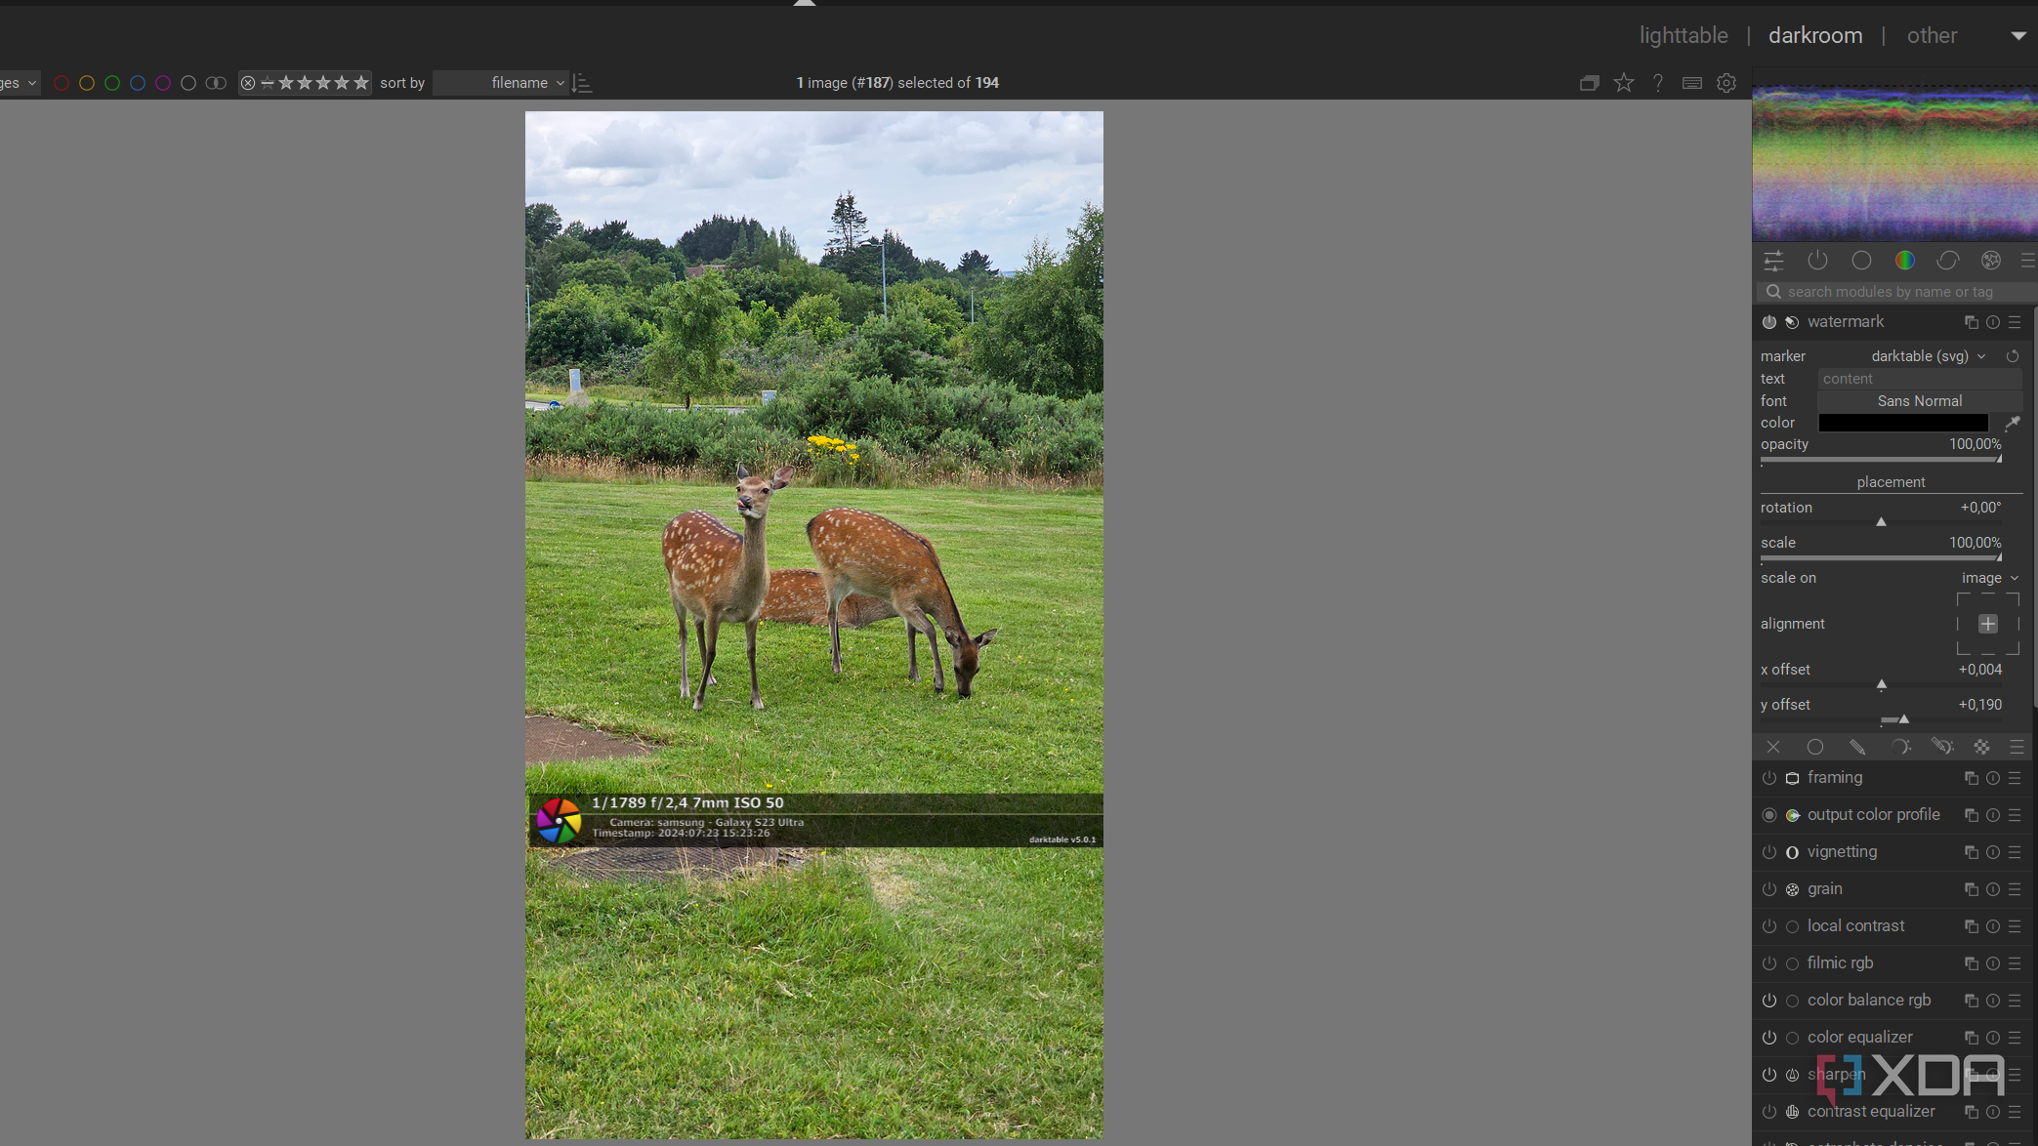The width and height of the screenshot is (2038, 1146).
Task: Select drawn mask pencil icon
Action: [1856, 747]
